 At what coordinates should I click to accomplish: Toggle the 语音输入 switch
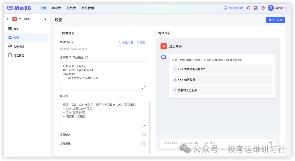[143, 135]
